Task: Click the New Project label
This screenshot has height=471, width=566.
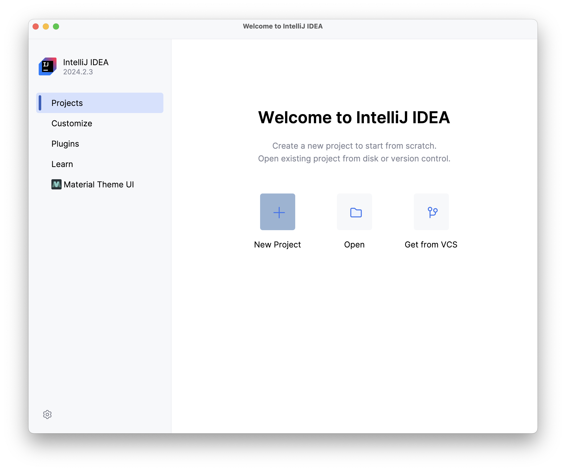Action: 277,244
